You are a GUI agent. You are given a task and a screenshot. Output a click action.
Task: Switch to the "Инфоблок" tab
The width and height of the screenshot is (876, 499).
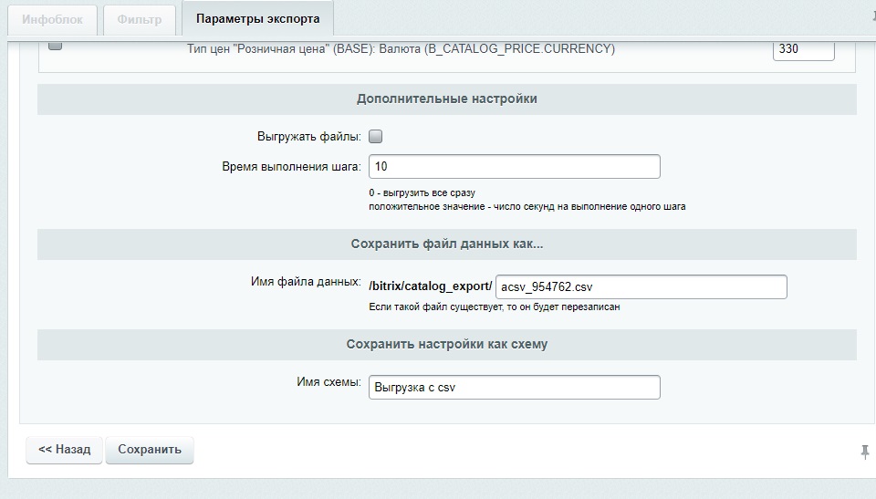[52, 18]
